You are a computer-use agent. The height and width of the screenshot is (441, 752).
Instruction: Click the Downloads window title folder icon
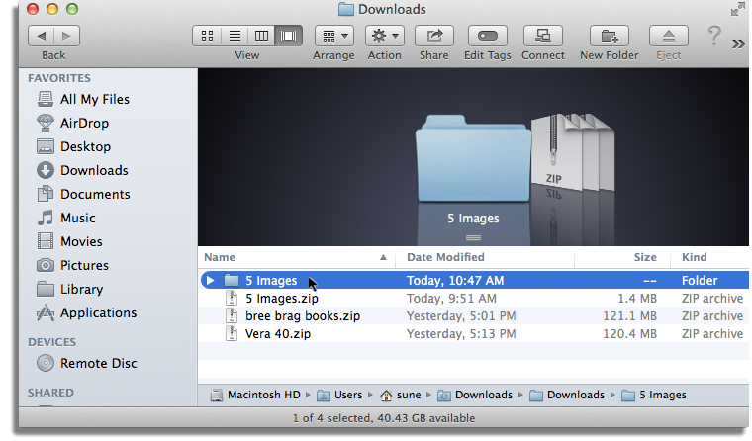click(345, 9)
